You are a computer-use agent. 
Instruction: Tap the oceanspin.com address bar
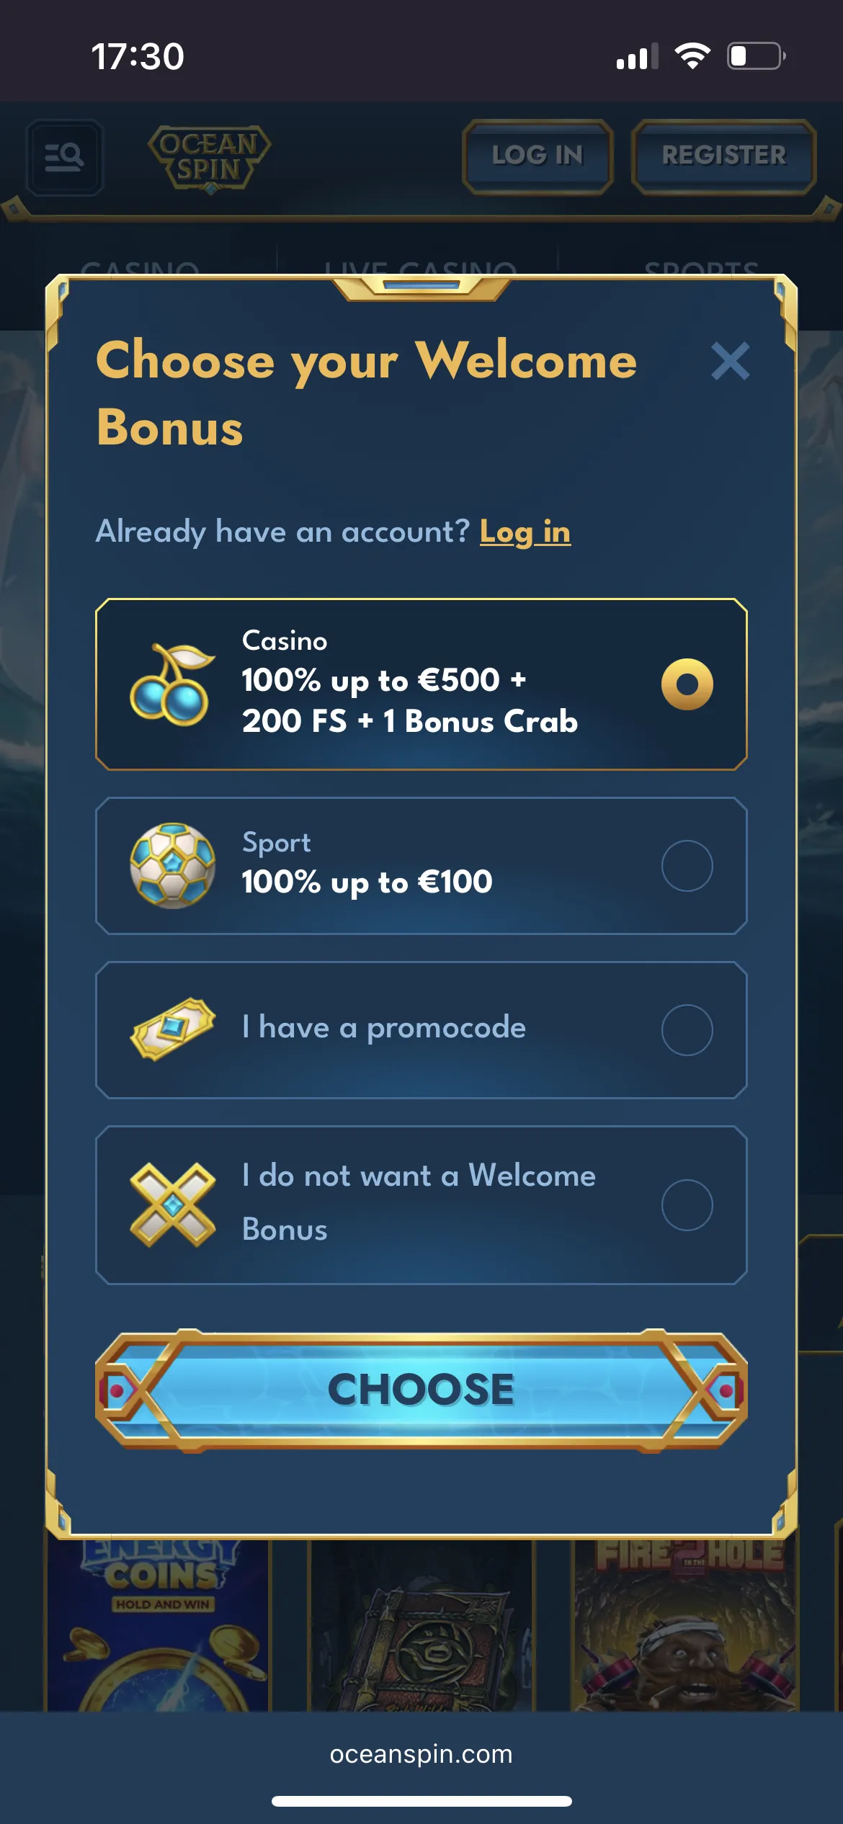(x=421, y=1754)
